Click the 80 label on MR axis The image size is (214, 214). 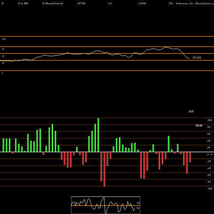[x=209, y=127]
